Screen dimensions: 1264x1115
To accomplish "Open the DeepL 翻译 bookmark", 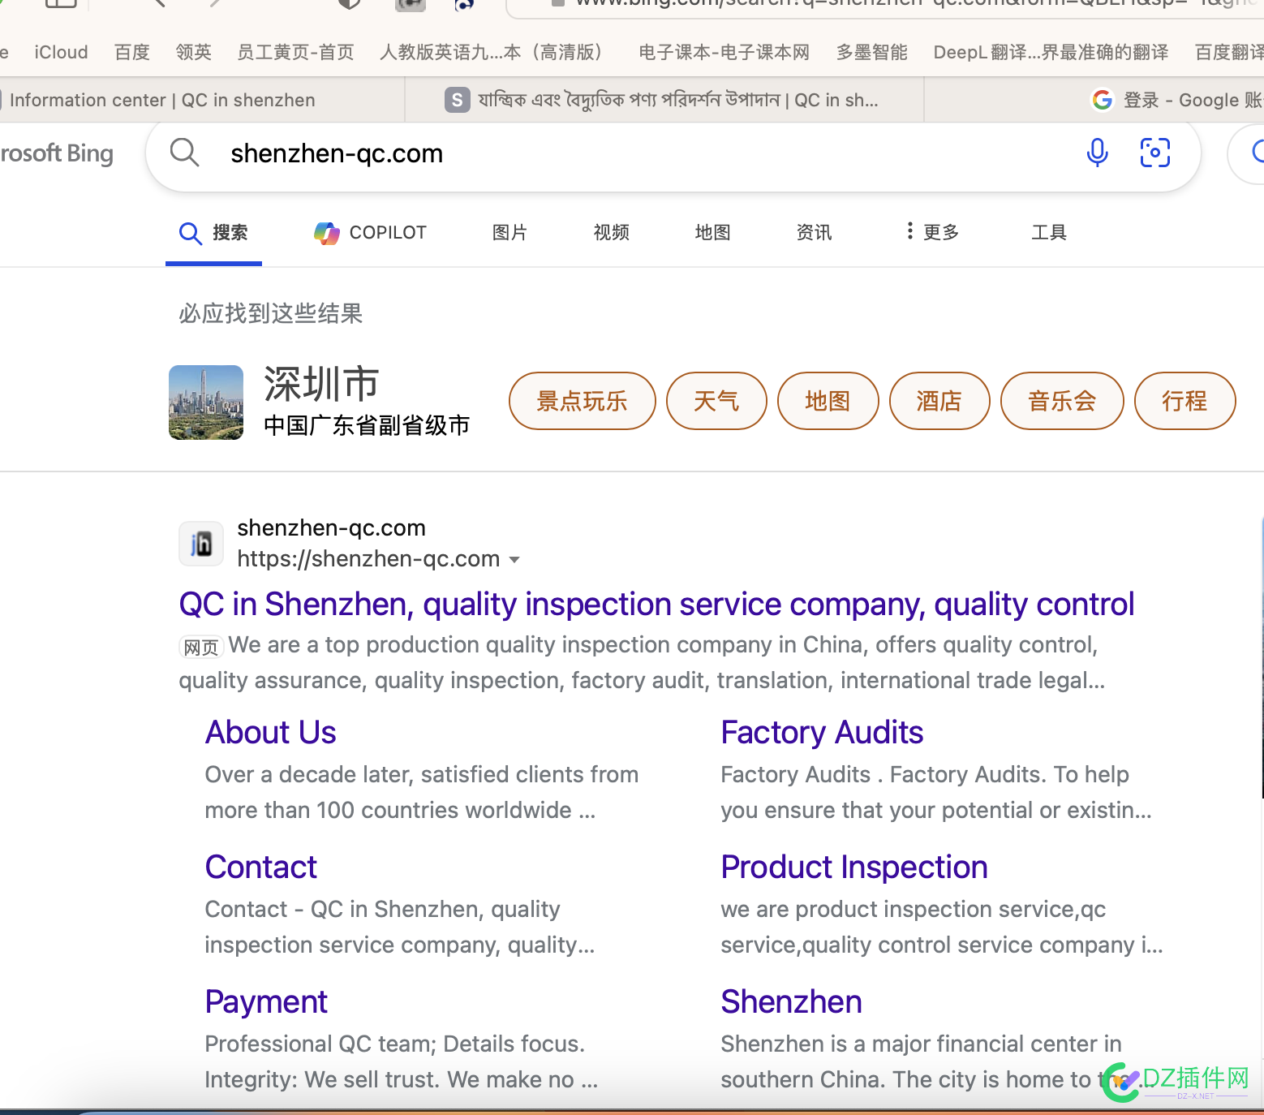I will [1051, 53].
